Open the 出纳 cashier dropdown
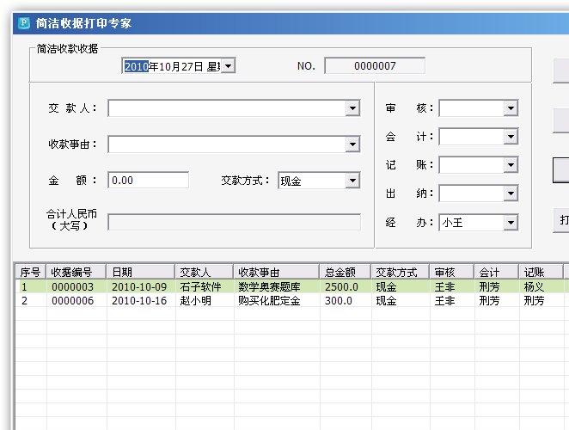Image resolution: width=569 pixels, height=430 pixels. pos(511,193)
